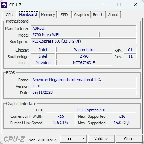This screenshot has height=144, width=144.
Task: Click Chipset vendor Intel value
Action: pyautogui.click(x=43, y=50)
